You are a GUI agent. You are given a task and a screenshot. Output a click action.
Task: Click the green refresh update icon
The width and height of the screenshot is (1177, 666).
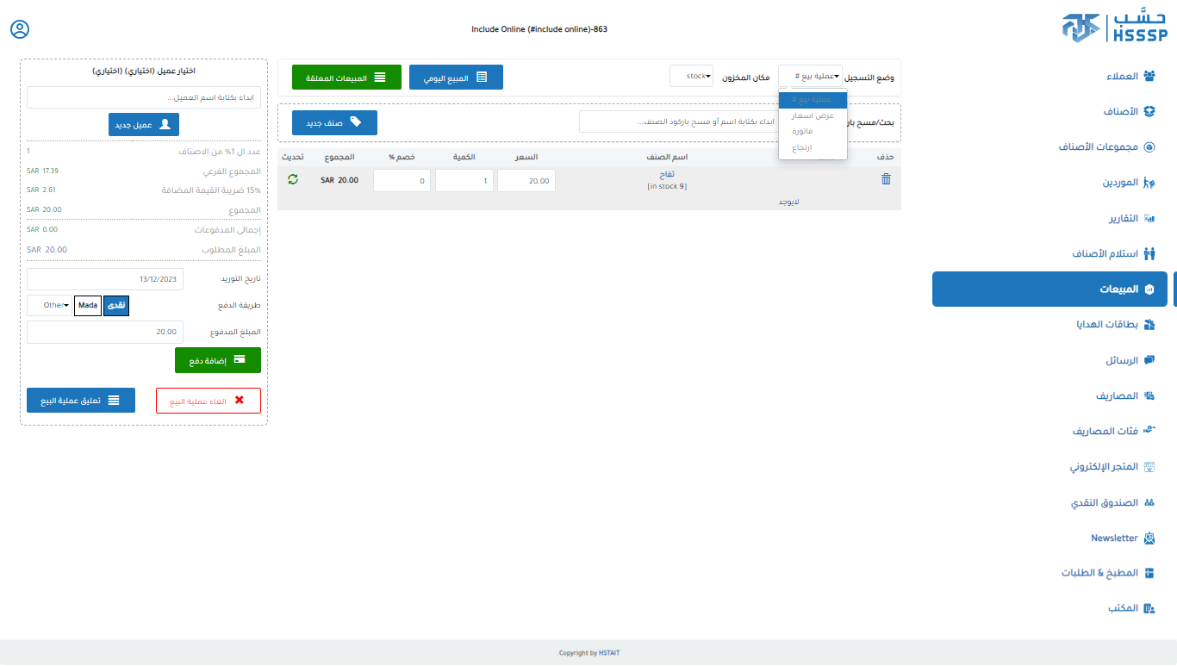(293, 179)
